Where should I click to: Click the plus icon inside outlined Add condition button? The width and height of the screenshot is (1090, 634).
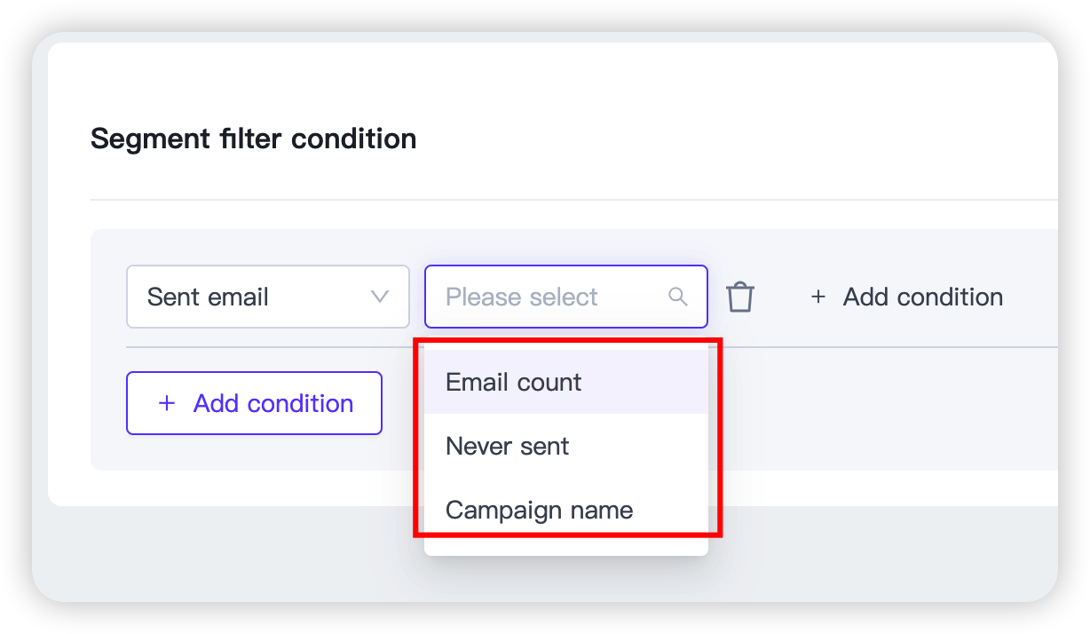point(166,403)
